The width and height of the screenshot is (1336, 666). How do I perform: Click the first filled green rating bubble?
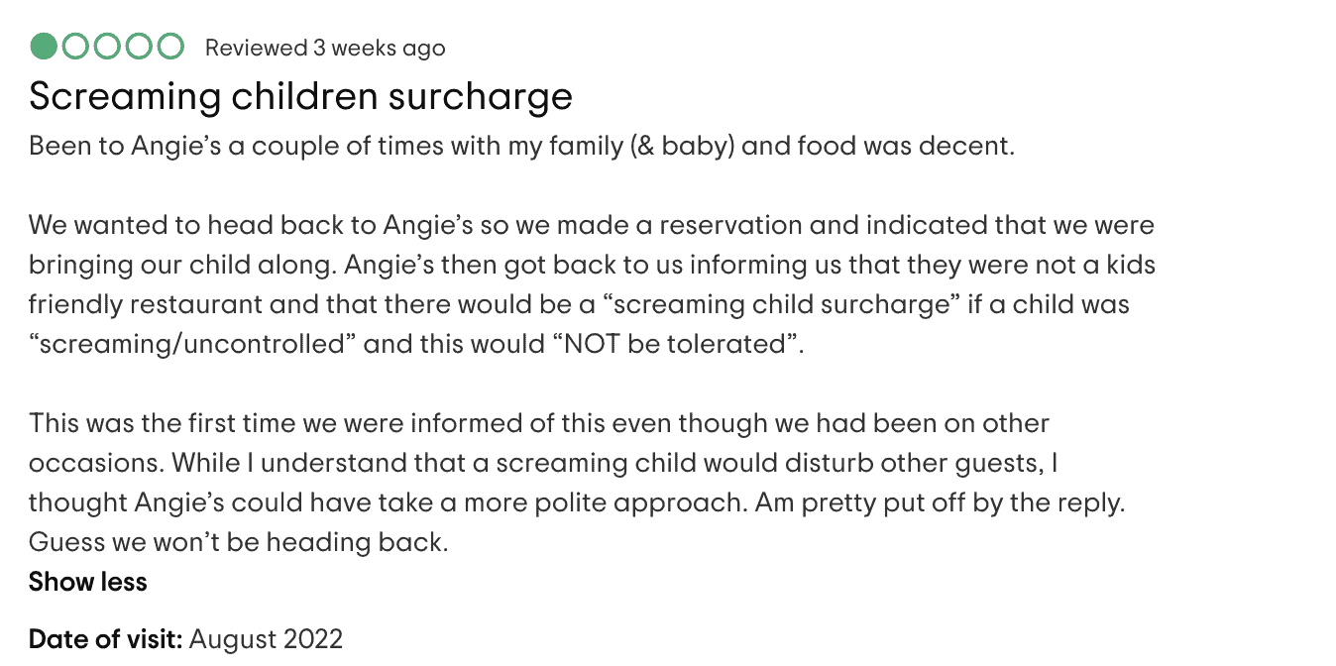point(44,47)
